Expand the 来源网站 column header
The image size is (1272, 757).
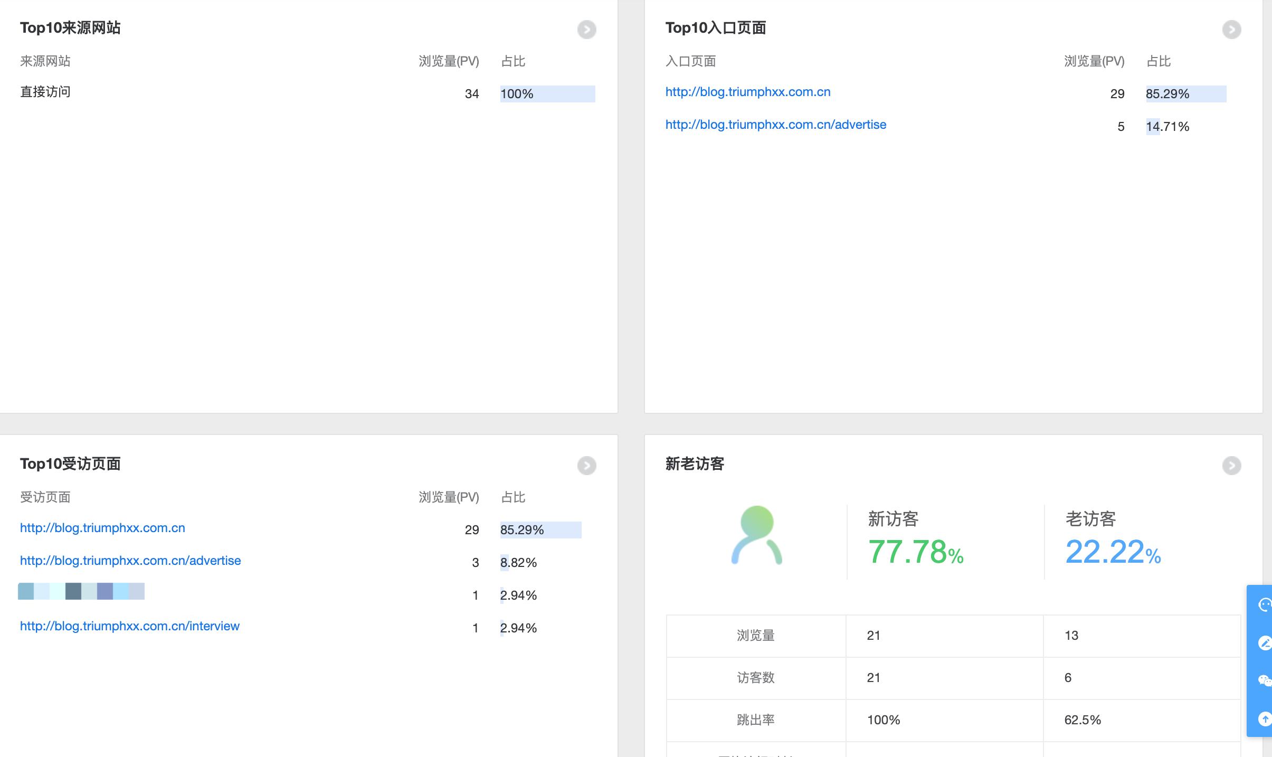[x=44, y=61]
